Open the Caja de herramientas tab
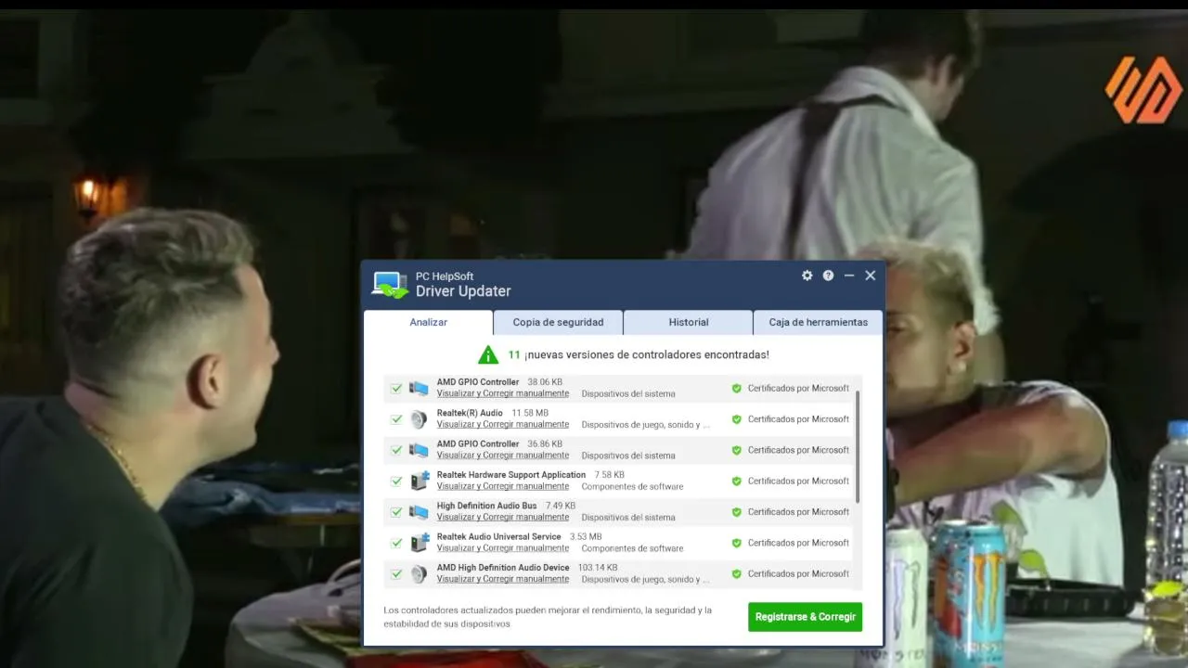The width and height of the screenshot is (1188, 668). click(x=818, y=323)
